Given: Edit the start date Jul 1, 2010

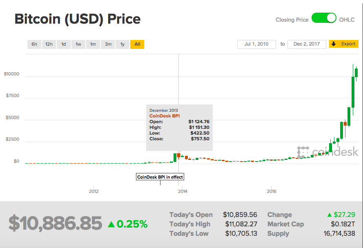Looking at the screenshot, I should pyautogui.click(x=256, y=44).
